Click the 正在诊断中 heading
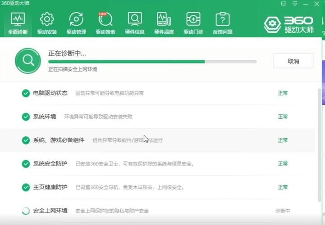325x225 pixels. pos(67,54)
